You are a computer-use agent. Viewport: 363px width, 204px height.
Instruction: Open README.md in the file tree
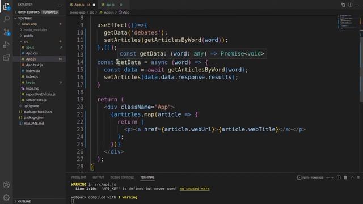39,124
